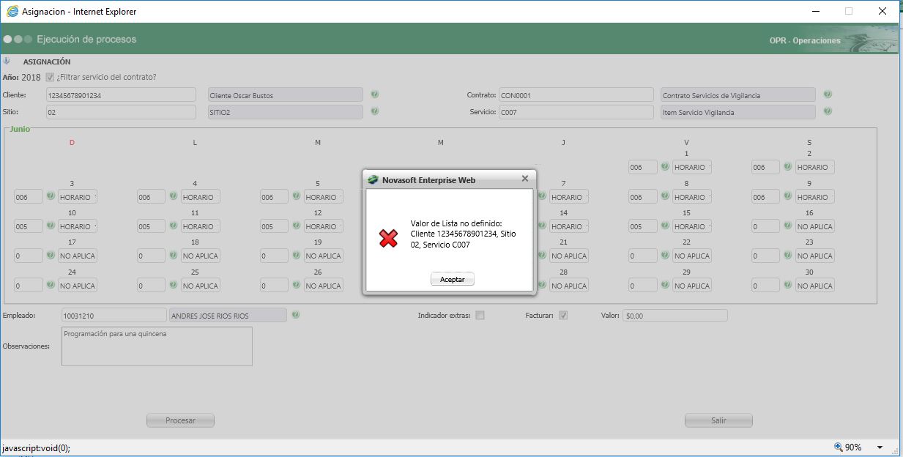Click the Novasoft logo in the dialog title
Viewport: 903px width, 457px height.
[x=373, y=179]
